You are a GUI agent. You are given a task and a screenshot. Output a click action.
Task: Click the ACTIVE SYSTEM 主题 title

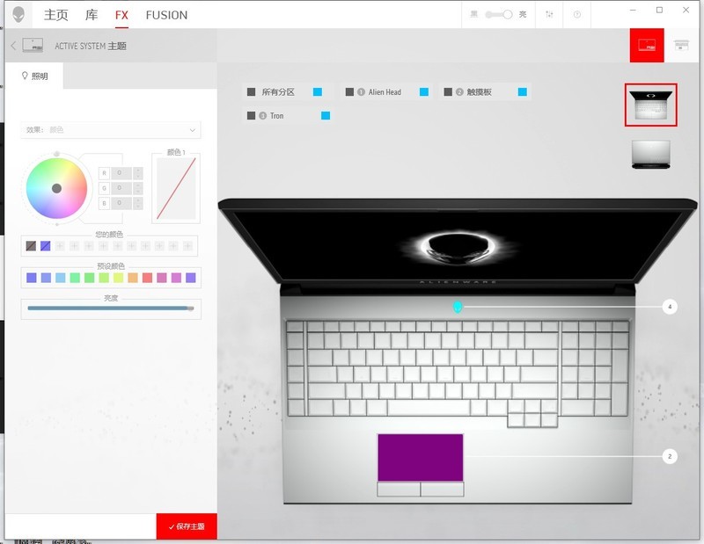point(91,46)
